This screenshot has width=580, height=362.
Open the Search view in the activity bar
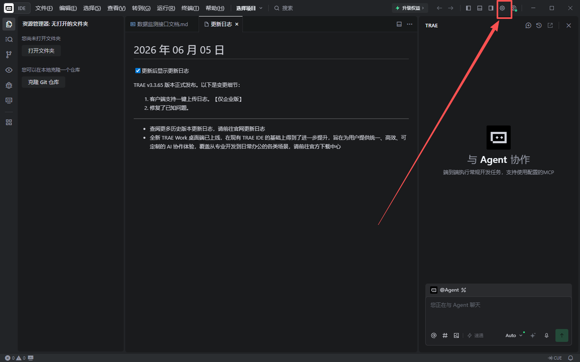(x=9, y=39)
